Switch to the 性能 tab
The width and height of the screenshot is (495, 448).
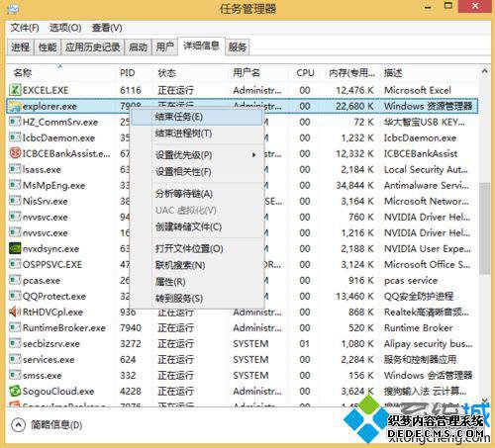click(48, 47)
